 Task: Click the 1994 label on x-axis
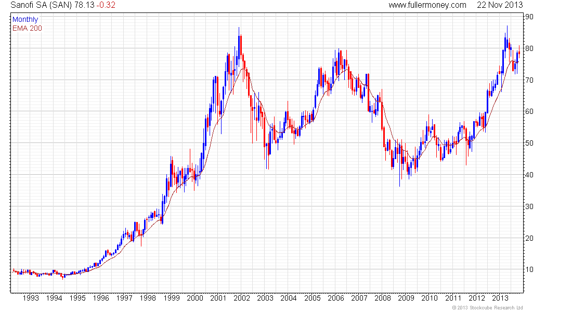click(54, 298)
